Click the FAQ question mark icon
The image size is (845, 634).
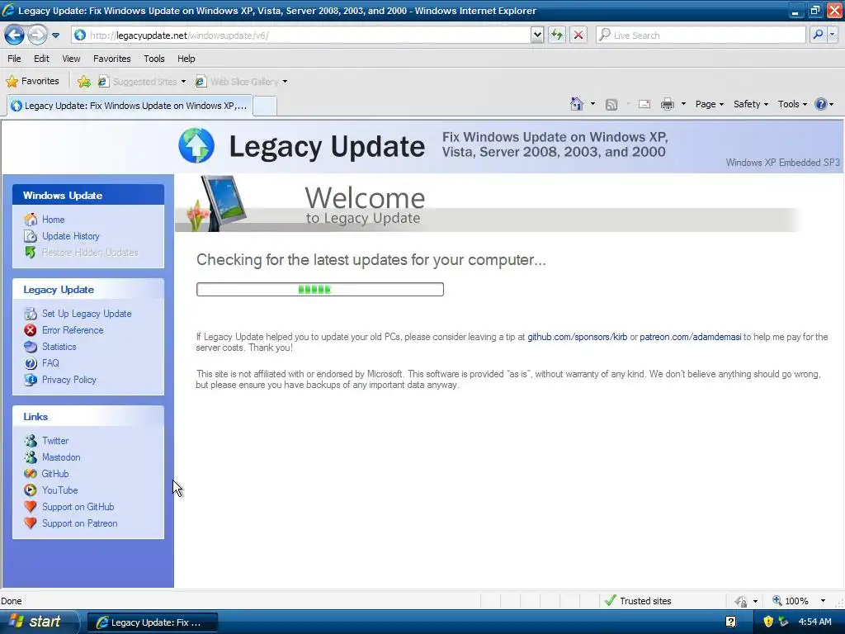(x=31, y=363)
